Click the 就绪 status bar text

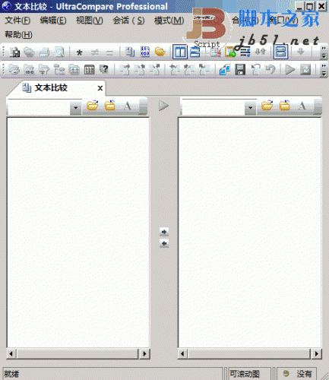[11, 374]
